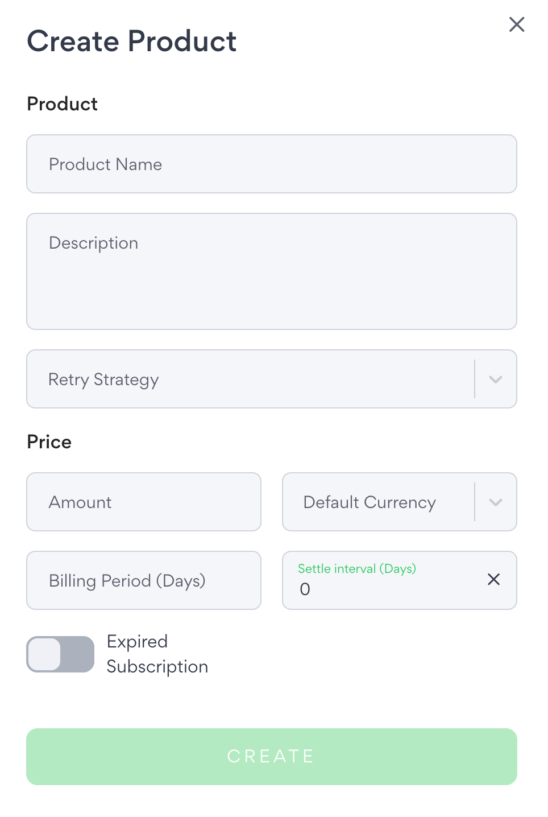Click the Expired Subscription label text
The height and width of the screenshot is (817, 548).
point(157,654)
